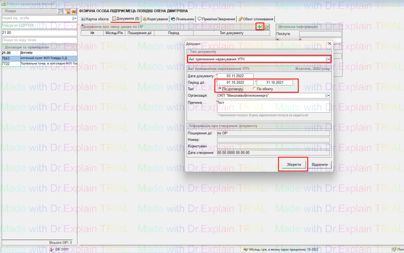
Task: Click the Лічильники tab icon
Action: [x=173, y=19]
